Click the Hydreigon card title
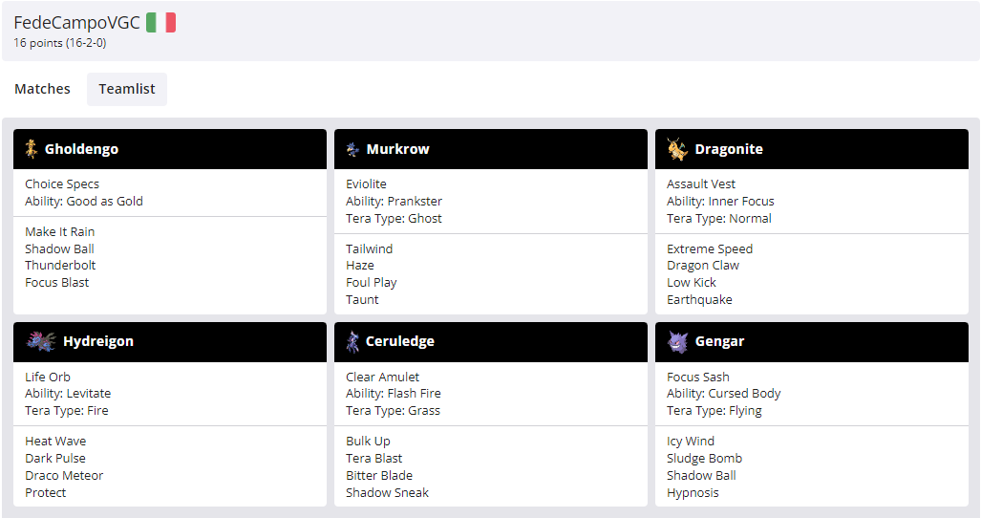981x518 pixels. pos(98,341)
